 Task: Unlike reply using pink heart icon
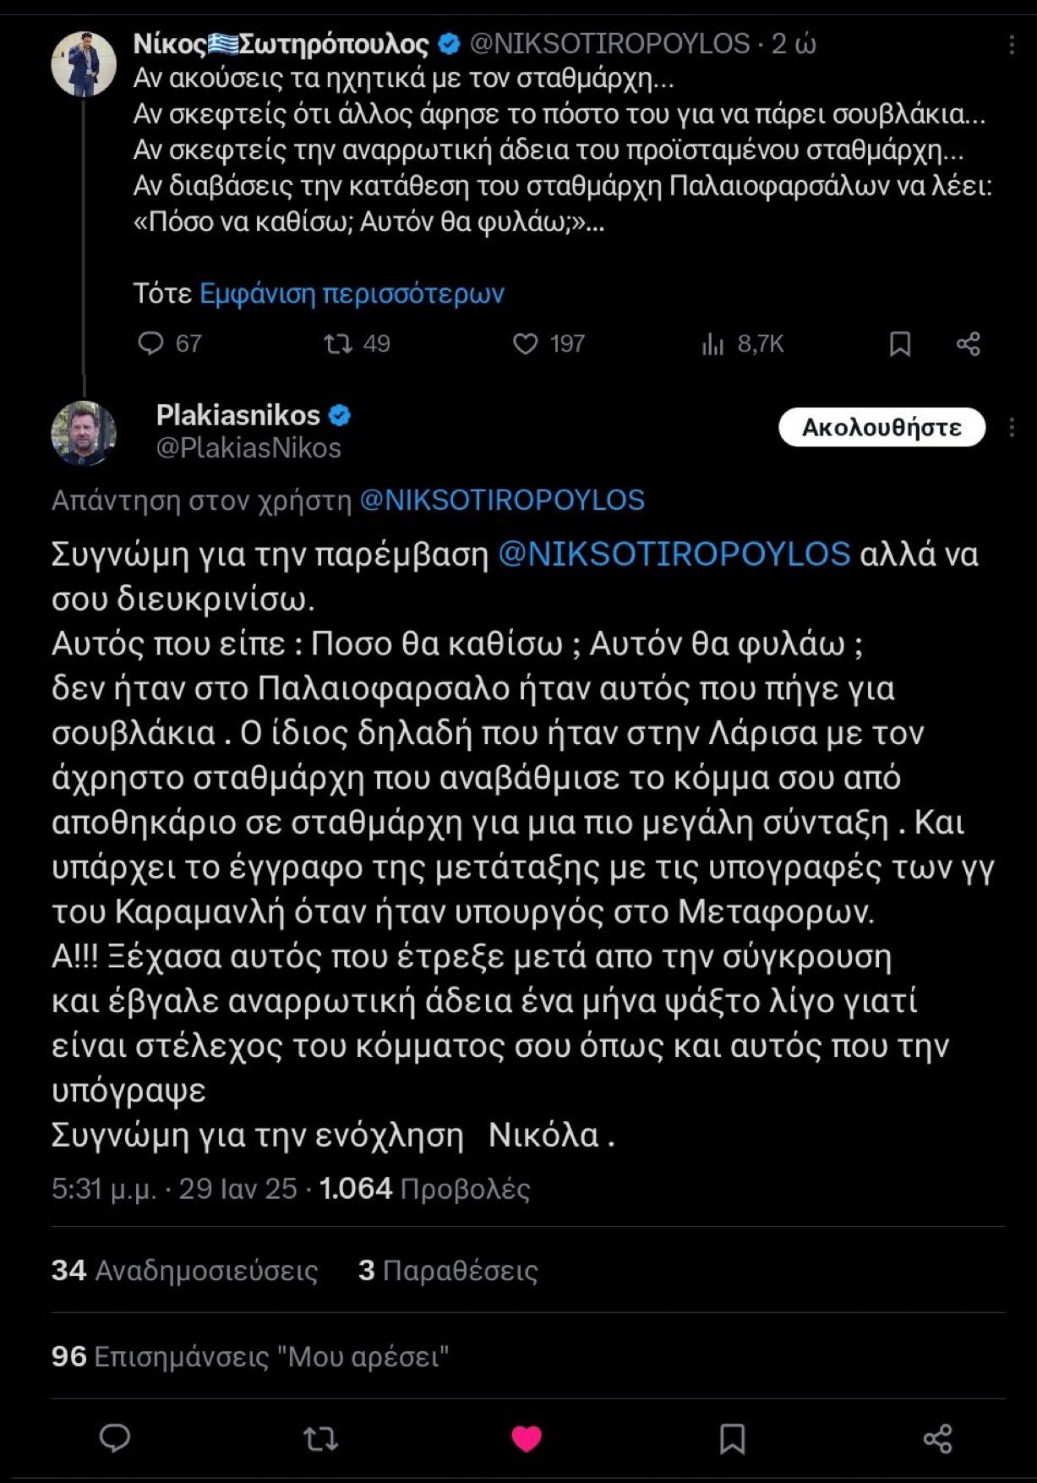527,1438
